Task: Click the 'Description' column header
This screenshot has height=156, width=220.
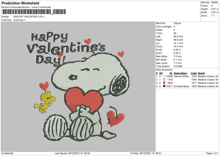Action: coord(180,73)
